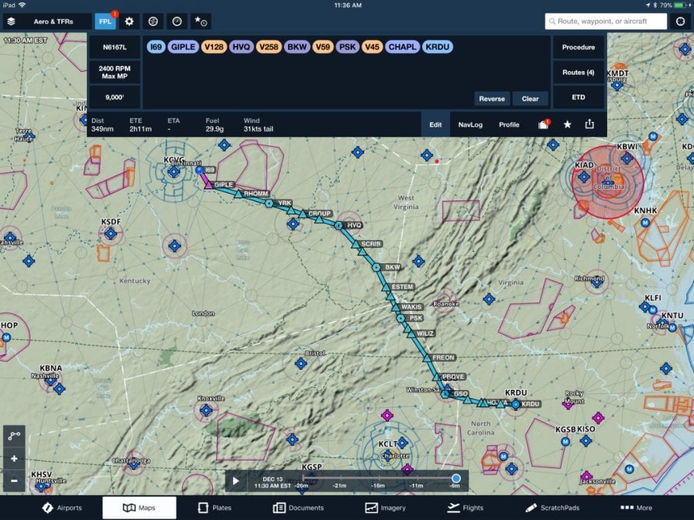694x520 pixels.
Task: Reverse the route with the Reverse button
Action: coord(491,98)
